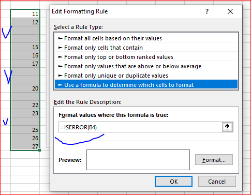
Task: Click the blank cell below 12
Action: pyautogui.click(x=25, y=30)
